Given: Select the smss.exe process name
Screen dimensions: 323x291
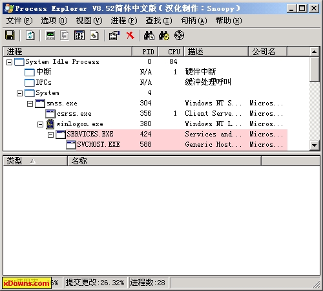Looking at the screenshot, I should 62,103.
